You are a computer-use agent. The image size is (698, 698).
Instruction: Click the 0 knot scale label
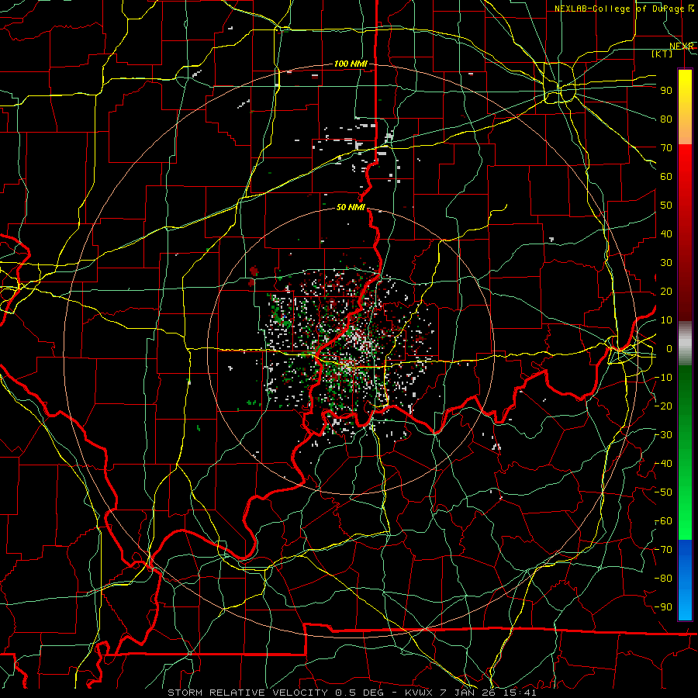[x=669, y=348]
